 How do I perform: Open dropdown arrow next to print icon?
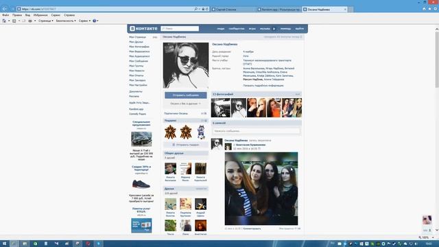coord(35,21)
